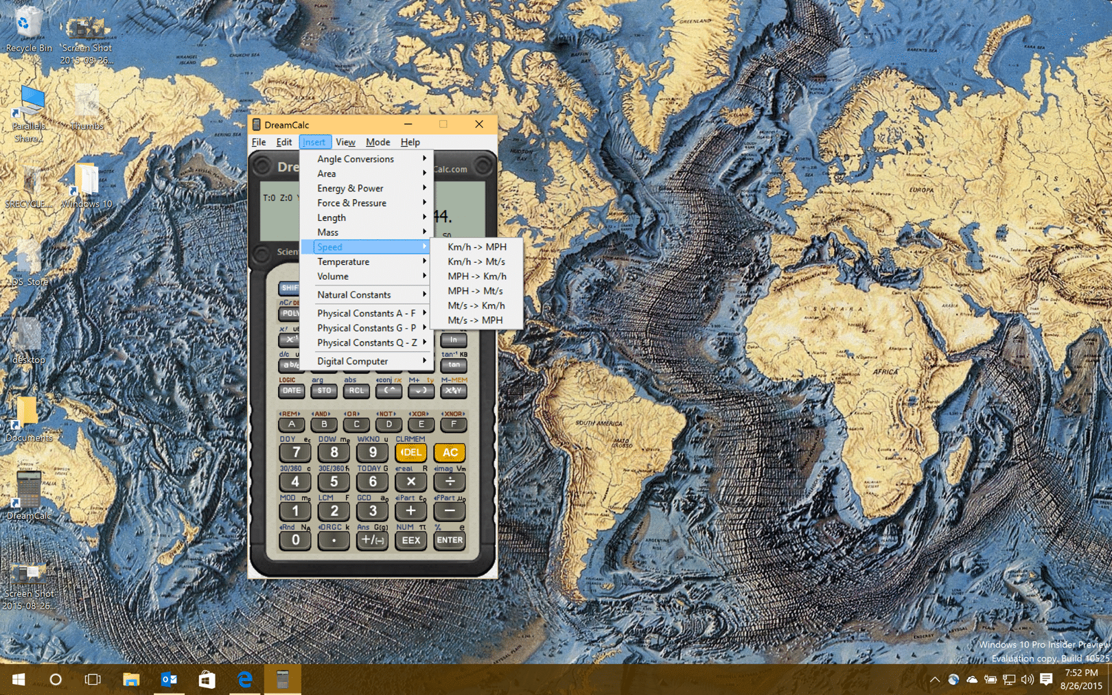Click the 3 digit key
Screen dimensions: 1112x695
pos(372,511)
